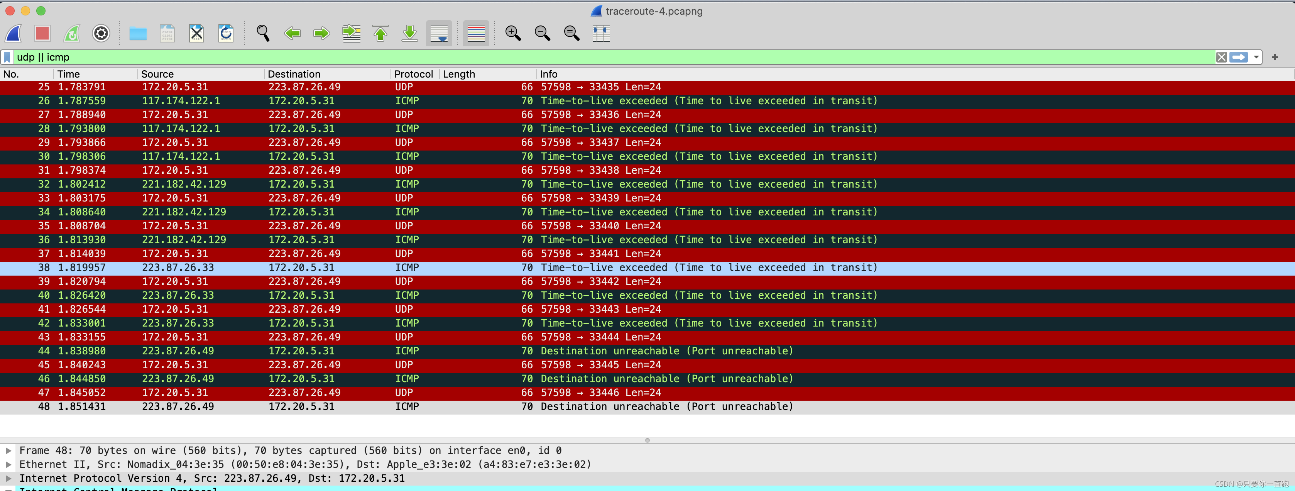This screenshot has height=491, width=1295.
Task: Select packet 47 UDP to port 33446
Action: (x=647, y=393)
